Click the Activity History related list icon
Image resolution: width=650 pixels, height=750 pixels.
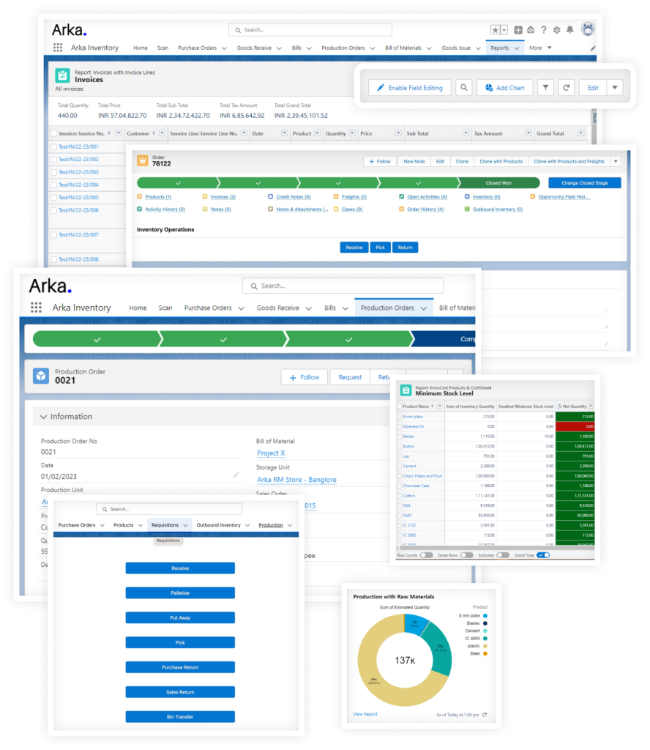140,209
